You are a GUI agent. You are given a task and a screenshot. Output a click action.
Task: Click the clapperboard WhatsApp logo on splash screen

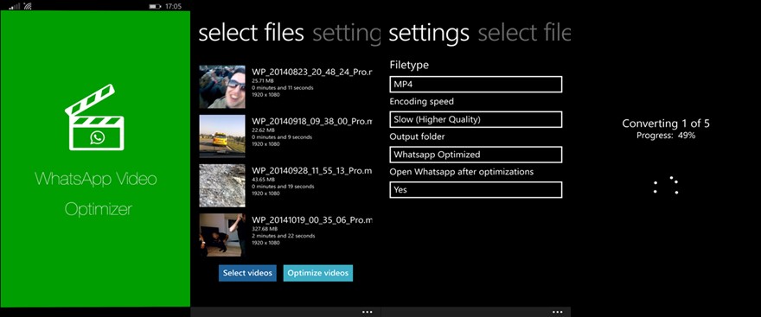(x=94, y=117)
